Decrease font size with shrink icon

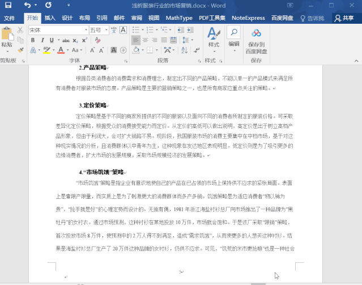101,50
